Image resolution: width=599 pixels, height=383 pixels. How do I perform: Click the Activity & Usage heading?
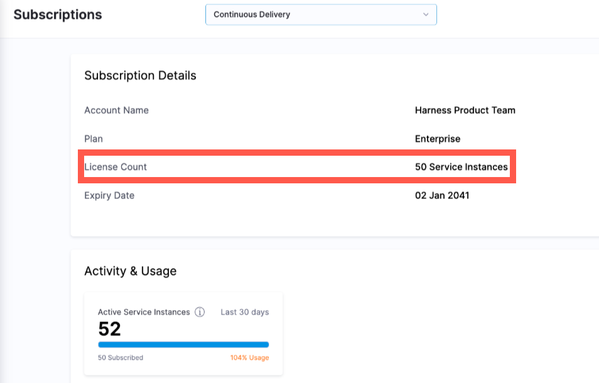[x=130, y=271]
